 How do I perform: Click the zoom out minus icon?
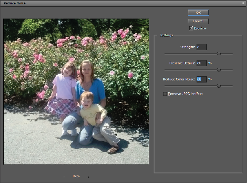tap(64, 177)
